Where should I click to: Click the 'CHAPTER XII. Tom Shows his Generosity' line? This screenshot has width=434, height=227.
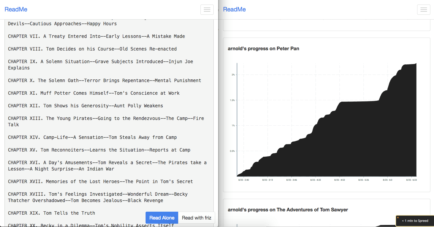(x=86, y=106)
